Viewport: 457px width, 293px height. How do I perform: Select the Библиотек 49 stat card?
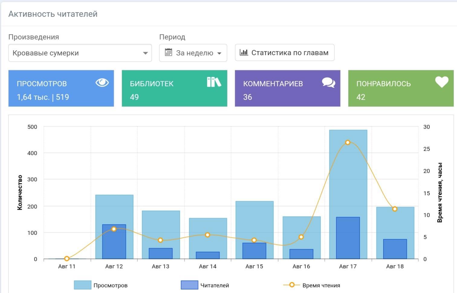pyautogui.click(x=174, y=89)
